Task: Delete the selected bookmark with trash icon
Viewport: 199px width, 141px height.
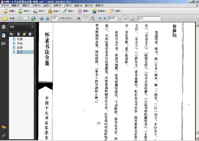Action: click(19, 34)
